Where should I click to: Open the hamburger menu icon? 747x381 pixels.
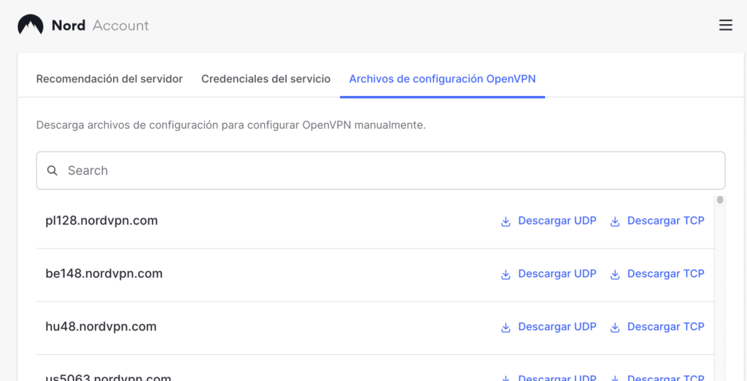pos(726,25)
